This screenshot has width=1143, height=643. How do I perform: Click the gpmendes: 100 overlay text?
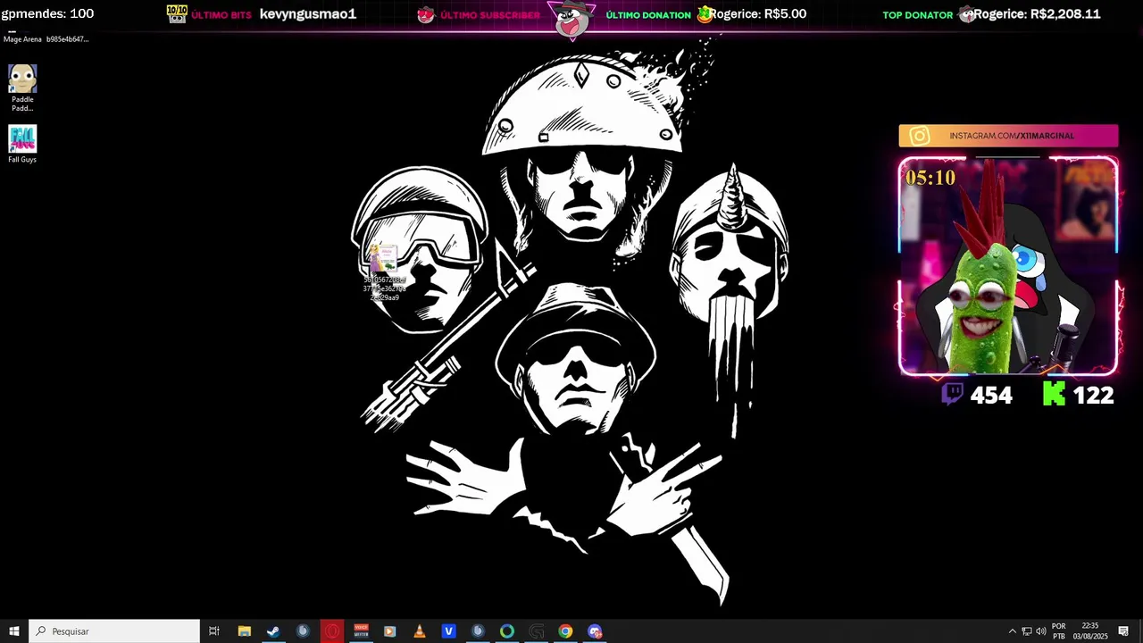(x=47, y=14)
